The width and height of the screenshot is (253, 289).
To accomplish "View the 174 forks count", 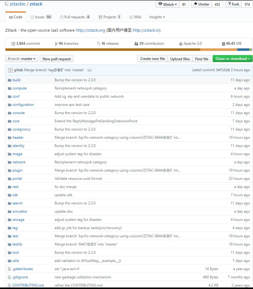I will pos(247,4).
